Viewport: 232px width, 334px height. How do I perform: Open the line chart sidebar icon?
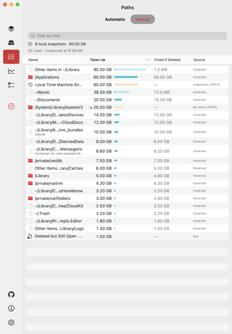pos(11,71)
